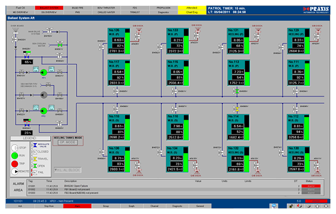Image resolution: width=336 pixels, height=214 pixels.
Task: Click the open green sea cooling water valve
Action: (x=60, y=45)
